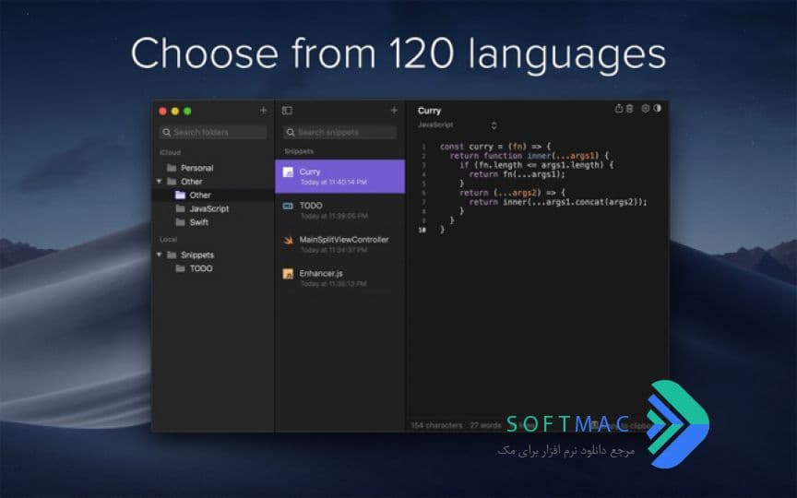Viewport: 797px width, 498px height.
Task: Toggle dark/light theme contrast icon
Action: (657, 108)
